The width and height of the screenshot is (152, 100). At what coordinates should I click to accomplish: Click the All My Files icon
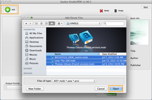[x=27, y=33]
